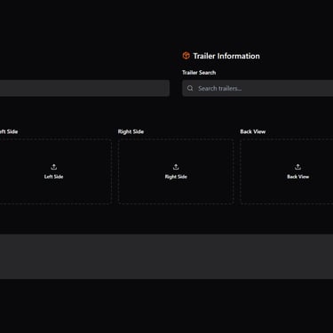The width and height of the screenshot is (333, 333).
Task: Open the Back View photo upload box
Action: 287,171
